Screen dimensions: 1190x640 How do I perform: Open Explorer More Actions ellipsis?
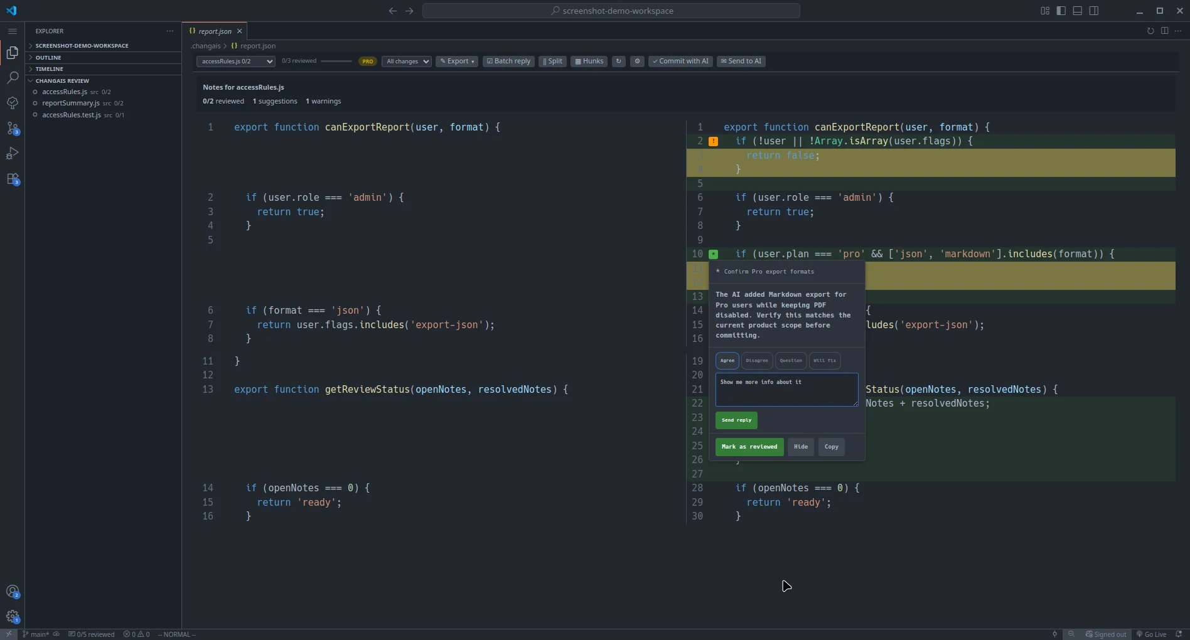point(170,31)
